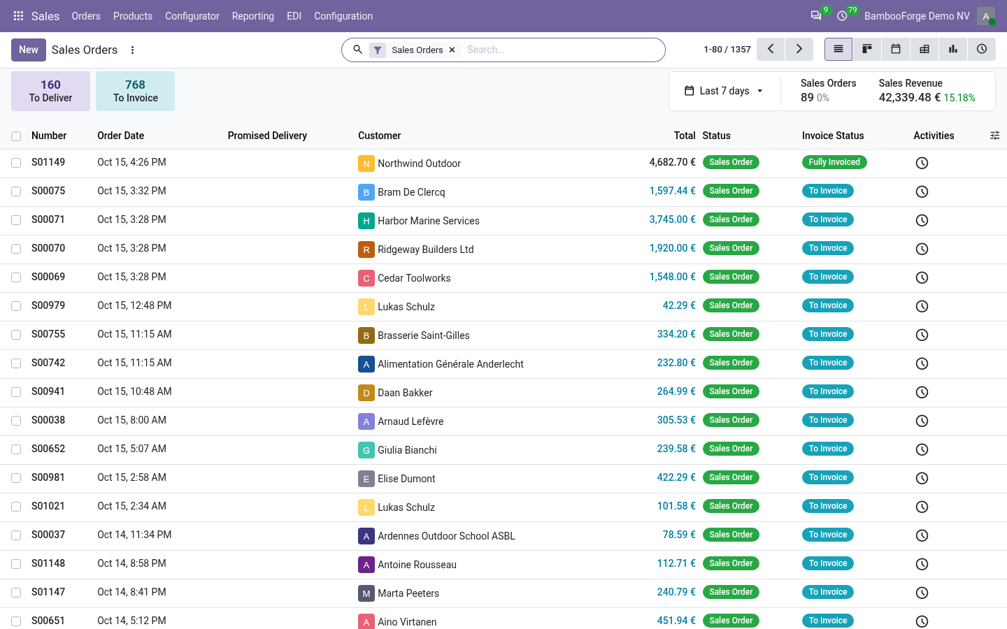The width and height of the screenshot is (1007, 629).
Task: Tick the checkbox for order S00071
Action: [16, 220]
